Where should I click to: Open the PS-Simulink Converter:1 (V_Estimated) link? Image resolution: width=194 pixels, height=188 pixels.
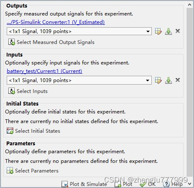(x=56, y=22)
